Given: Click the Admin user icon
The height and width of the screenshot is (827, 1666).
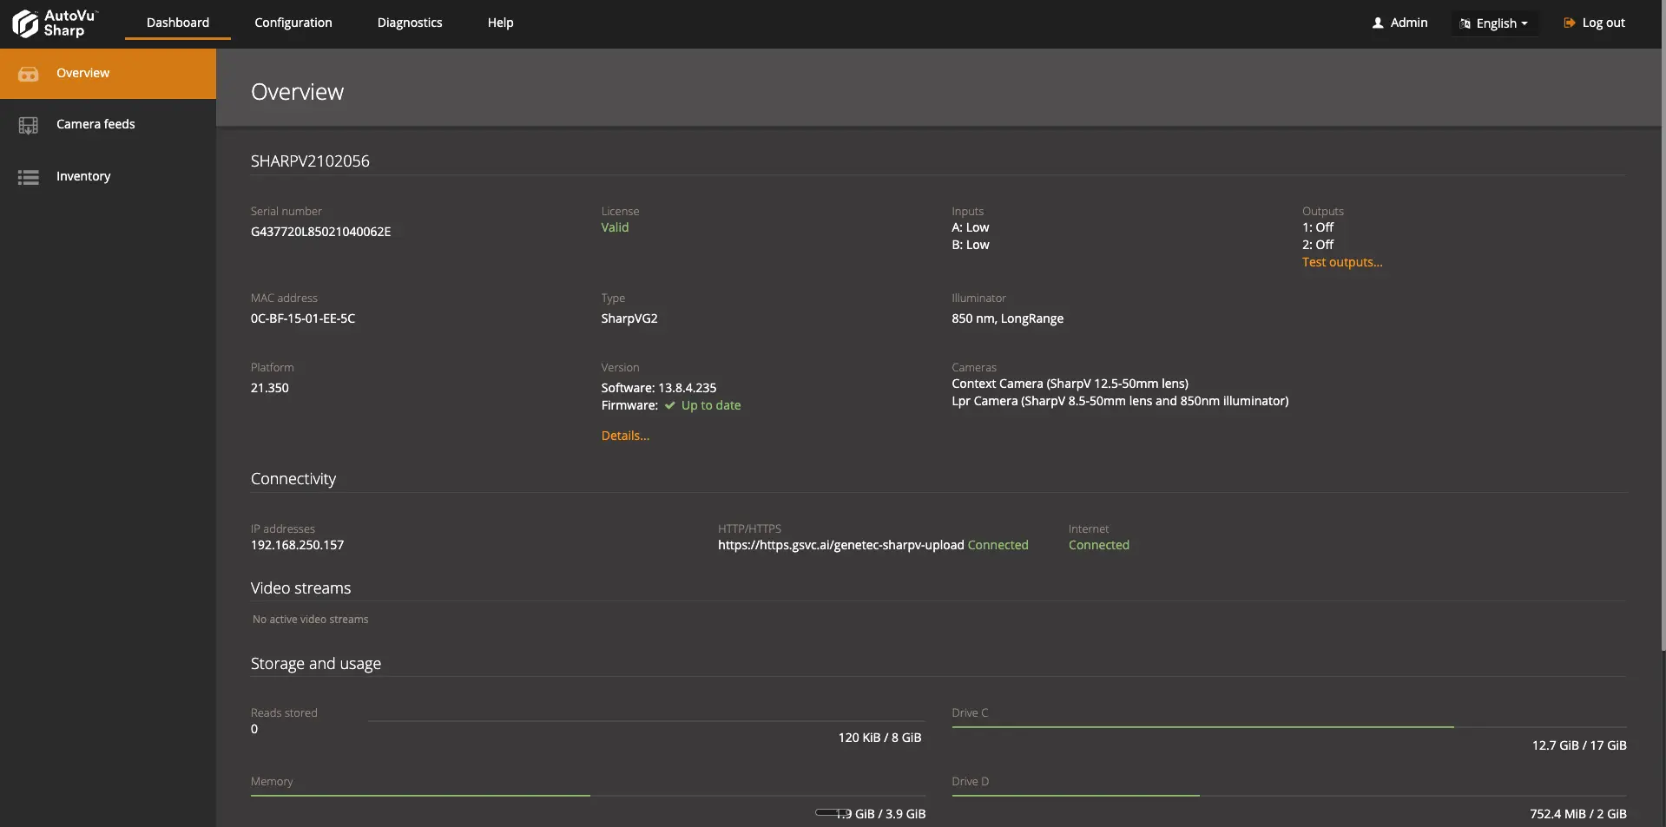Looking at the screenshot, I should coord(1378,23).
